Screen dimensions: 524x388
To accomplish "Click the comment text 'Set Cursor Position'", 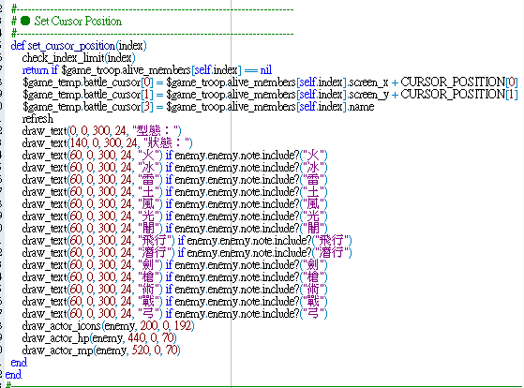I will (x=78, y=21).
